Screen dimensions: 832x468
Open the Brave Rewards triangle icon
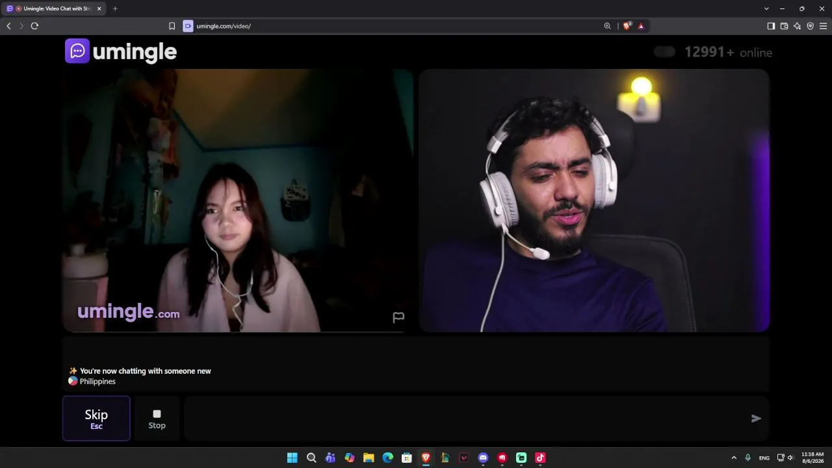pos(641,26)
